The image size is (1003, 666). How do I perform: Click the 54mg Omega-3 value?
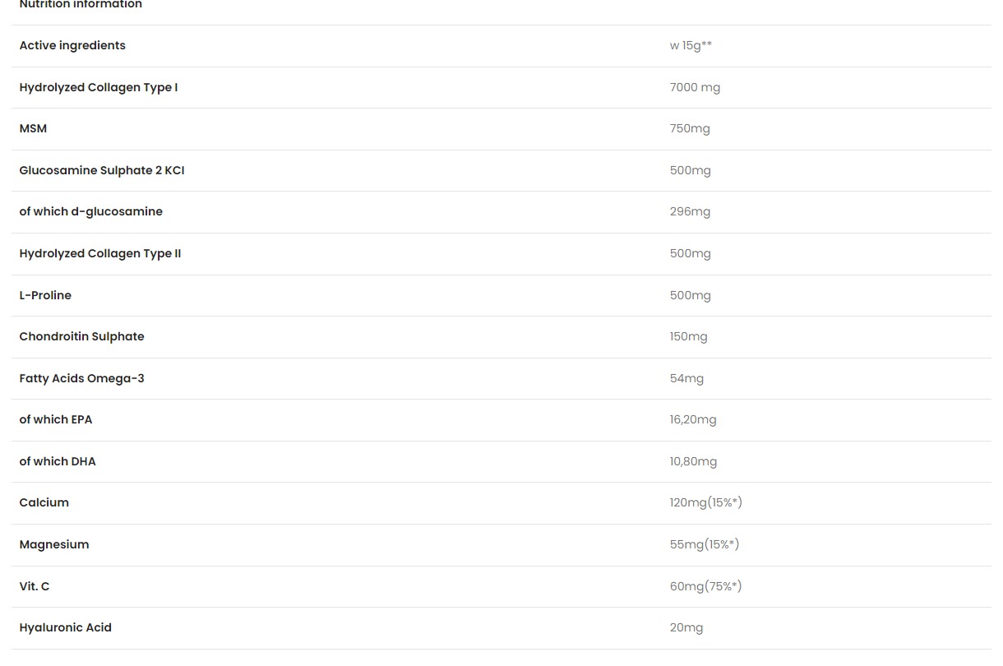coord(686,378)
